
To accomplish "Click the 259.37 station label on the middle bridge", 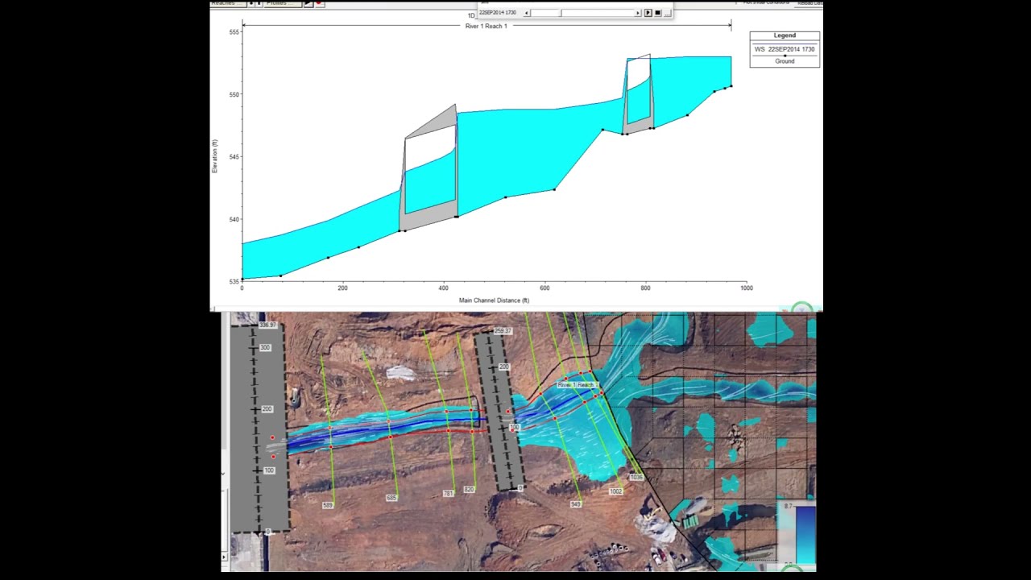I will coord(503,331).
